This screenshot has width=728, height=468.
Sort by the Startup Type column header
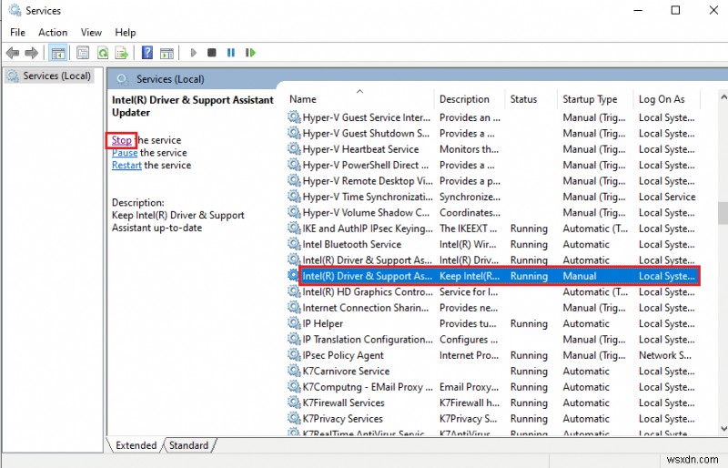595,99
